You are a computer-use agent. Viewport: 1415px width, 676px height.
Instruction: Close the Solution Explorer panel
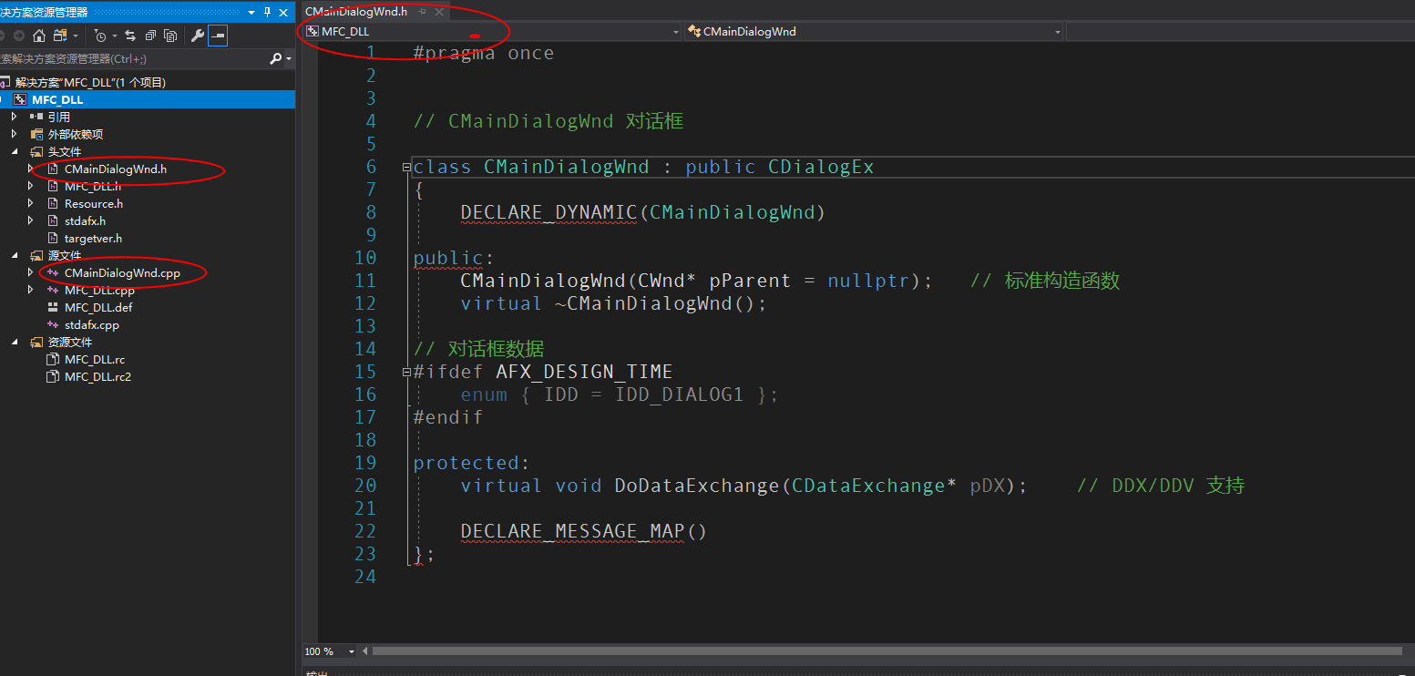click(x=283, y=12)
